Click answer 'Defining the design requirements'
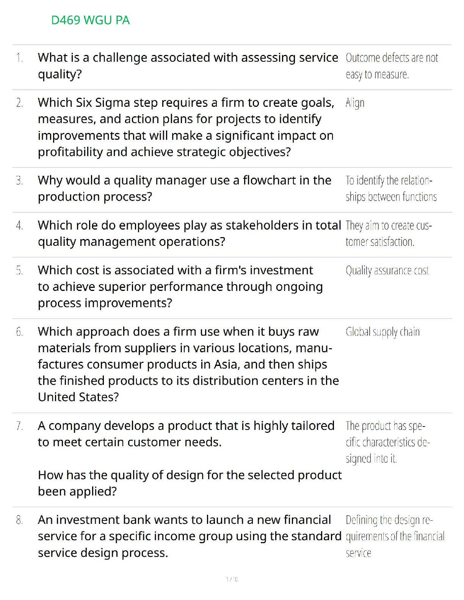This screenshot has height=600, width=464. 395,536
